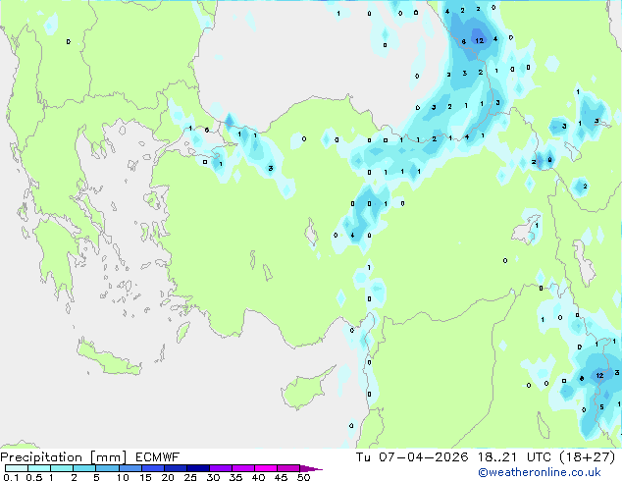Click the 'Precipitation [mm]' title text
Image resolution: width=622 pixels, height=481 pixels.
64,457
